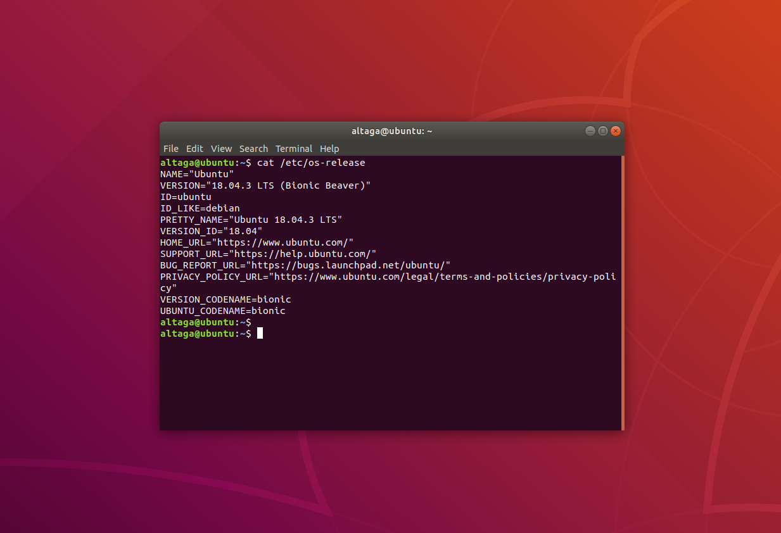Click the PRETTY_NAME="Ubuntu 18.04.3 LTS" line

251,220
